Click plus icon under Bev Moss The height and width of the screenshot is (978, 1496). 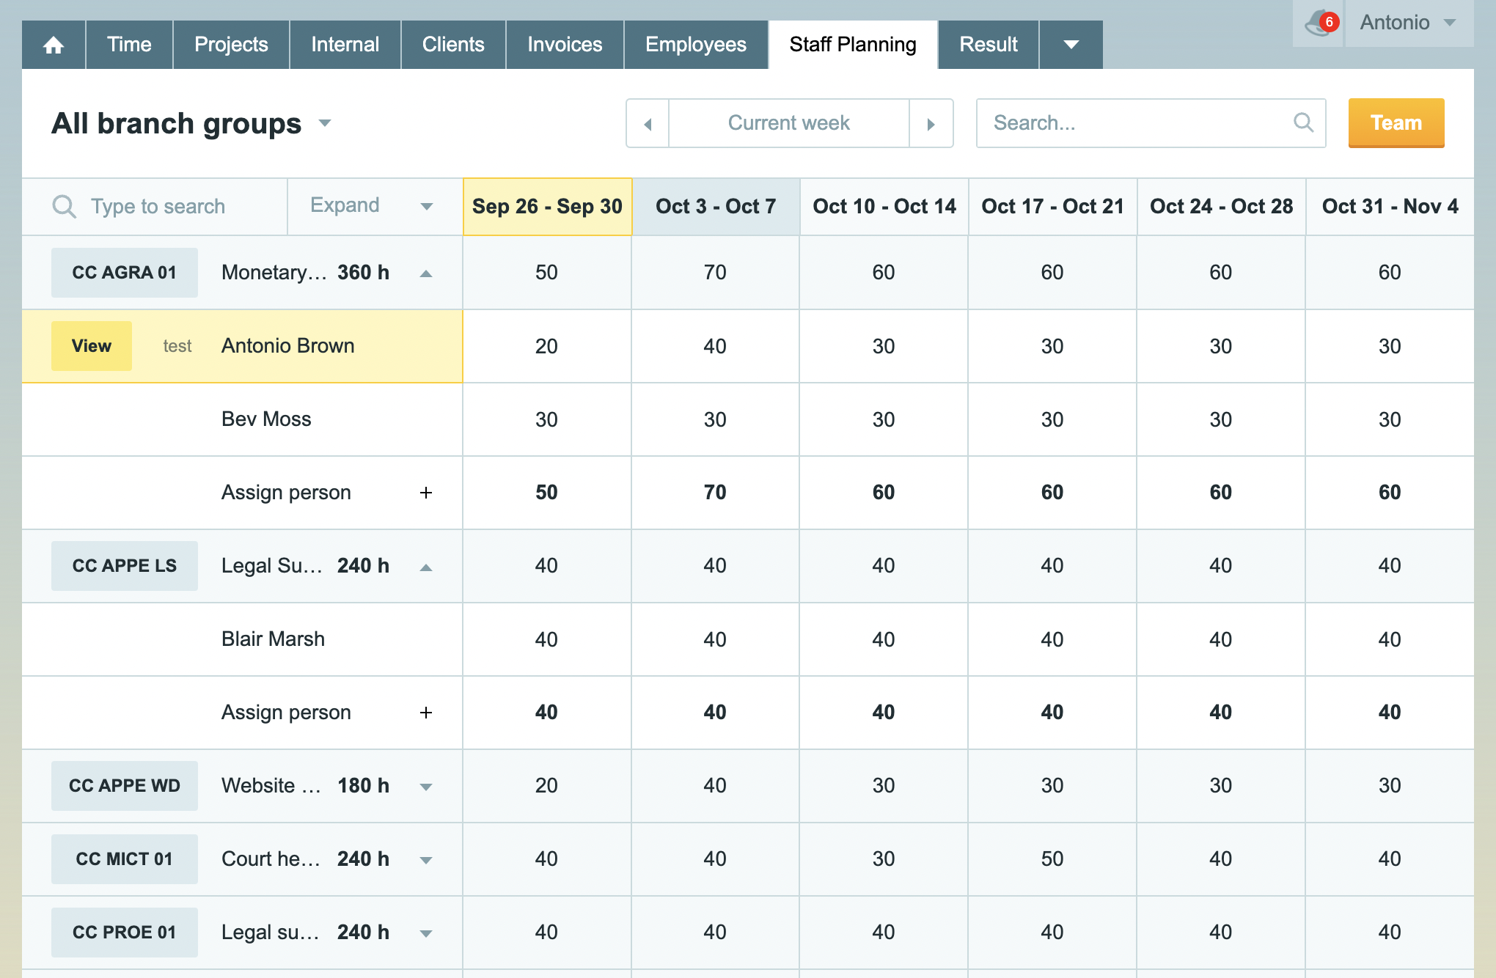426,493
